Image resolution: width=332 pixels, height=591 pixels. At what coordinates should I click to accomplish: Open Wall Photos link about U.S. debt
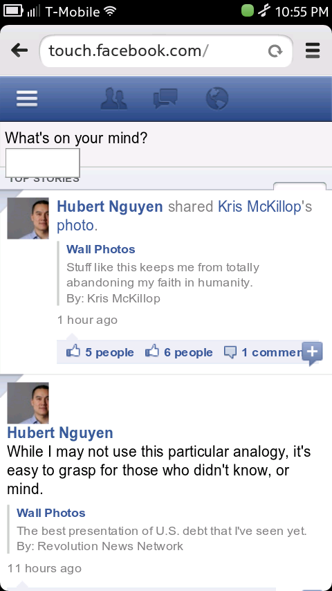click(x=51, y=513)
